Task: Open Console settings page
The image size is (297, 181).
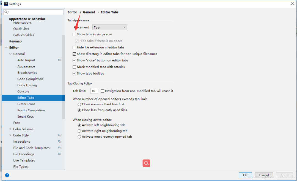Action: pyautogui.click(x=23, y=91)
